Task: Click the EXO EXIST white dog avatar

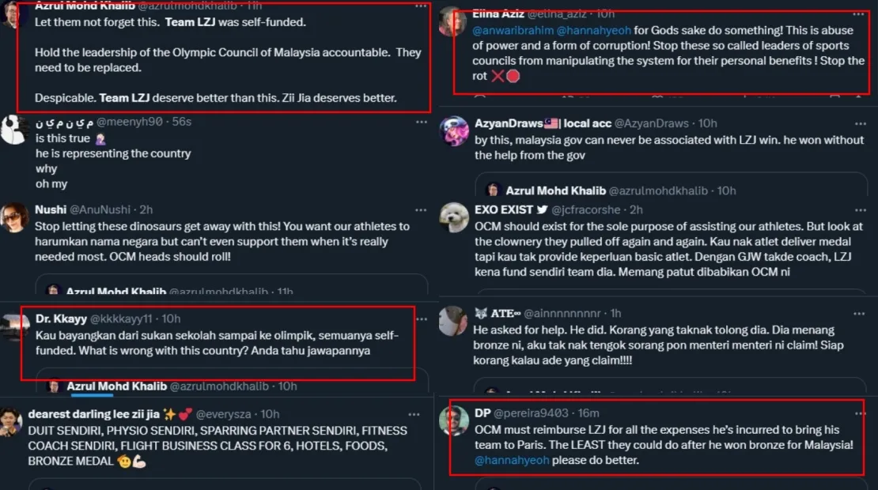Action: [x=454, y=217]
